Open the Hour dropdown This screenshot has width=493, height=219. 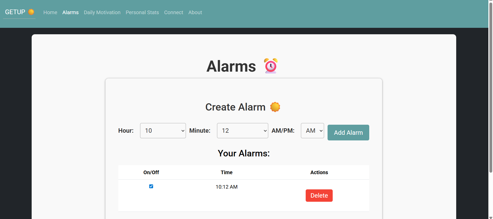[163, 131]
